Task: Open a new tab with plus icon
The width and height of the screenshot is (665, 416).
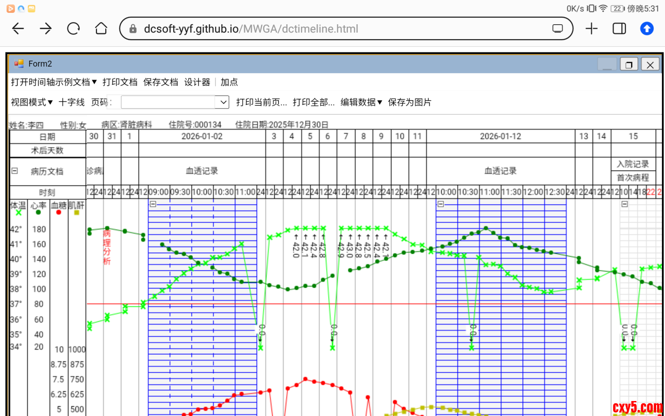Action: 591,29
